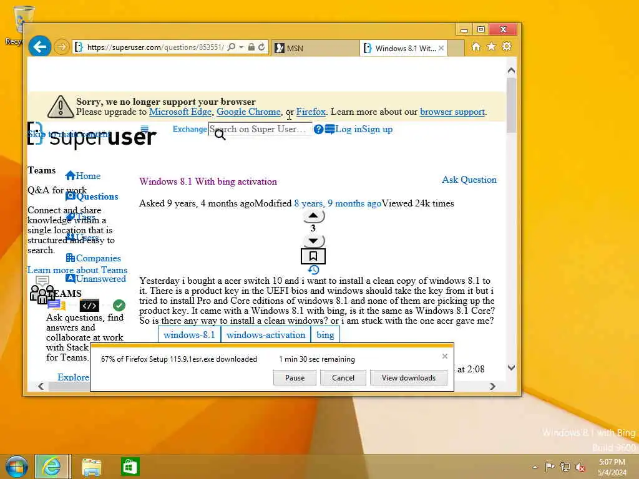The image size is (639, 479).
Task: Open the Stack Exchange inbox icon
Action: click(x=329, y=129)
